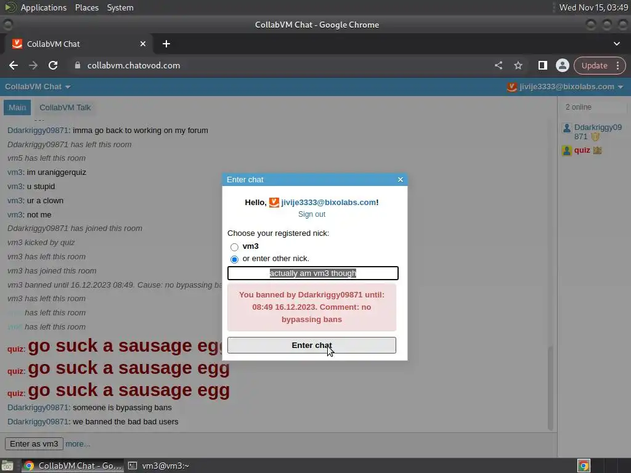Click the avatar icon beside Hello
The image size is (631, 473).
tap(274, 202)
